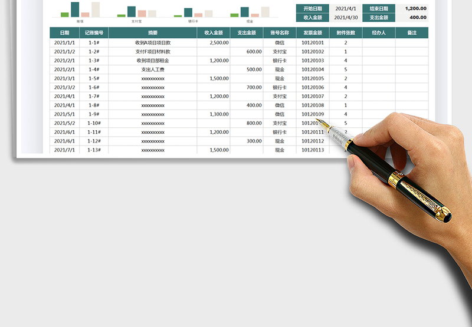Select the 备注 column header
This screenshot has width=472, height=327.
pos(412,33)
